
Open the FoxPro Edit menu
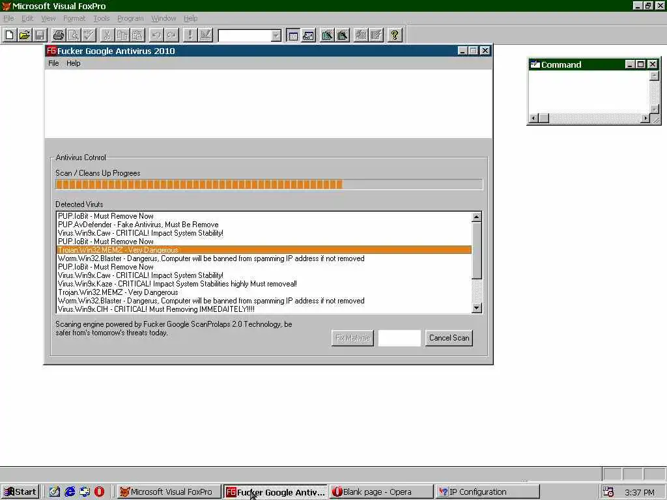point(27,18)
